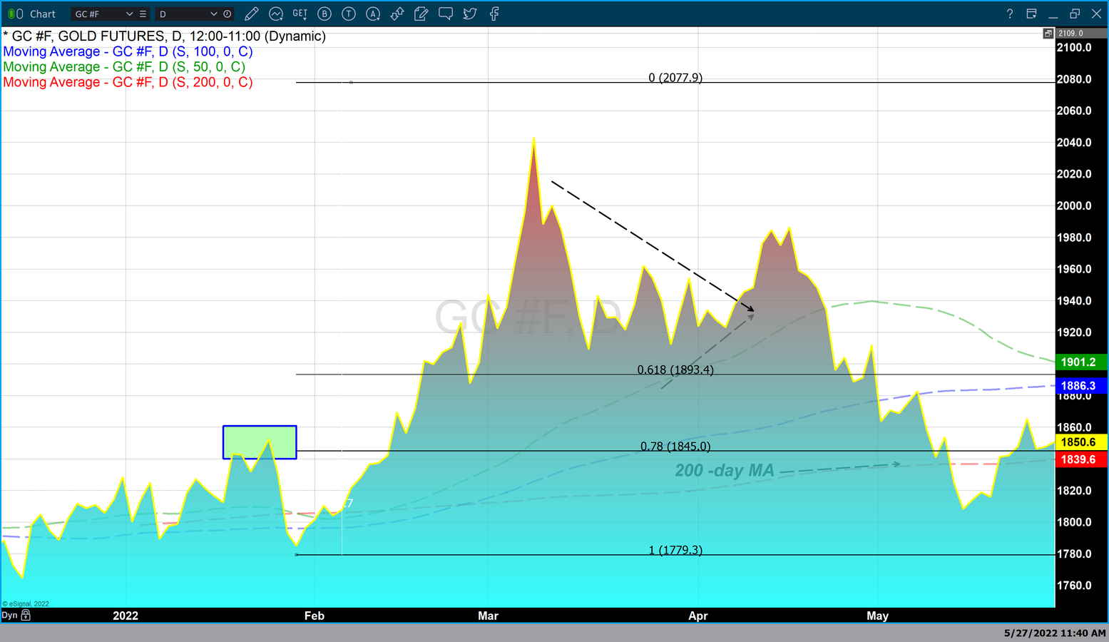Click the circled A toolbar icon
This screenshot has width=1109, height=642.
click(373, 14)
